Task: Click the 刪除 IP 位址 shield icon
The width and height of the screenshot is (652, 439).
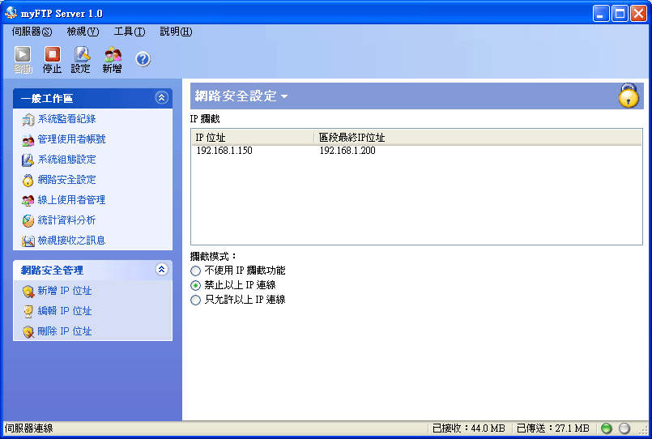Action: point(28,332)
